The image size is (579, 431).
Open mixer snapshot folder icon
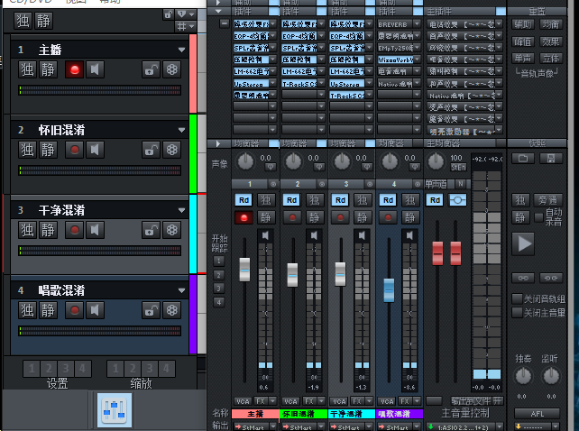click(x=523, y=159)
